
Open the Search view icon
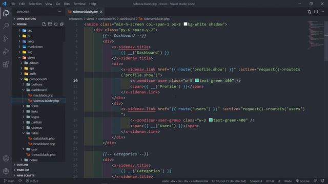pyautogui.click(x=6, y=26)
